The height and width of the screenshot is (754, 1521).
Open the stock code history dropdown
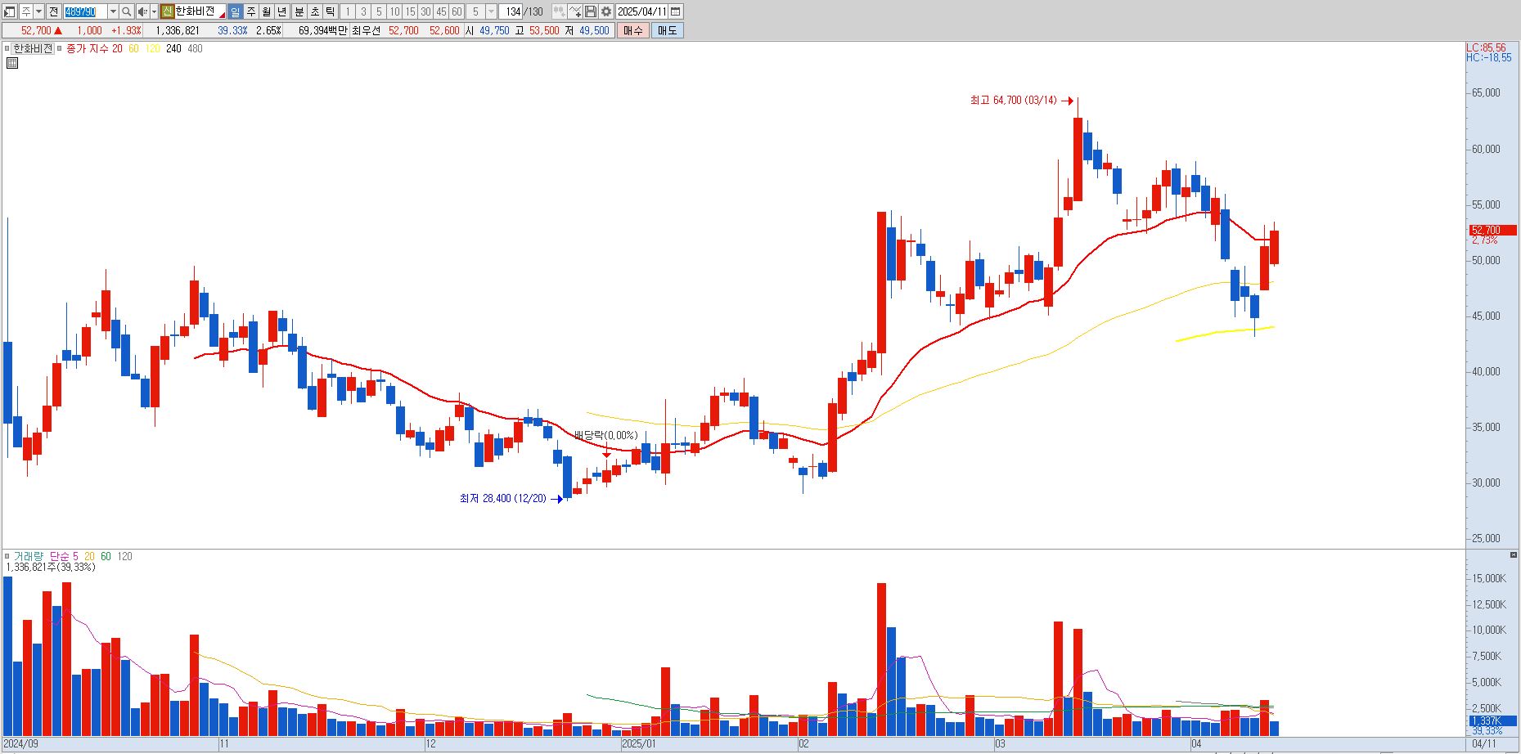pyautogui.click(x=113, y=11)
